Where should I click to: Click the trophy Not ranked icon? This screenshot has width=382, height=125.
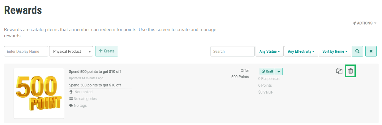(x=71, y=92)
